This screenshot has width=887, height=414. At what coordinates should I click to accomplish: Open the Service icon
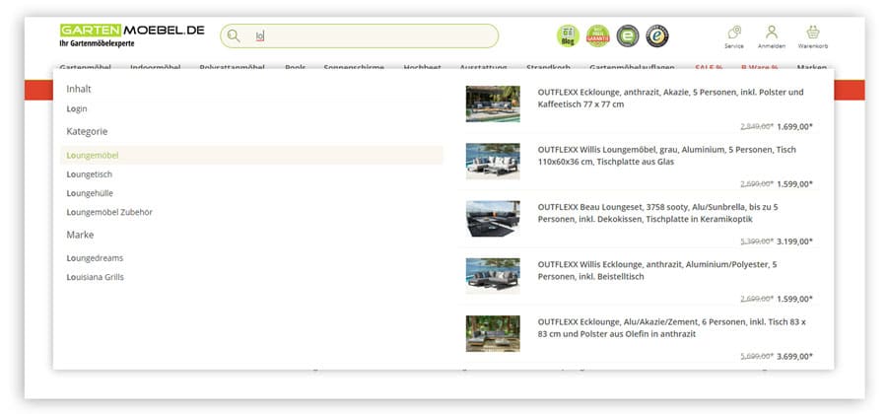734,36
